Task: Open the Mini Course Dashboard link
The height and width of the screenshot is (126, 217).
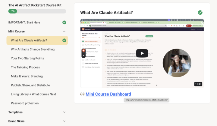Action: coord(108,94)
